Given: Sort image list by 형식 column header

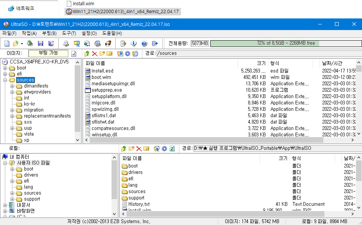Looking at the screenshot, I should 290,63.
